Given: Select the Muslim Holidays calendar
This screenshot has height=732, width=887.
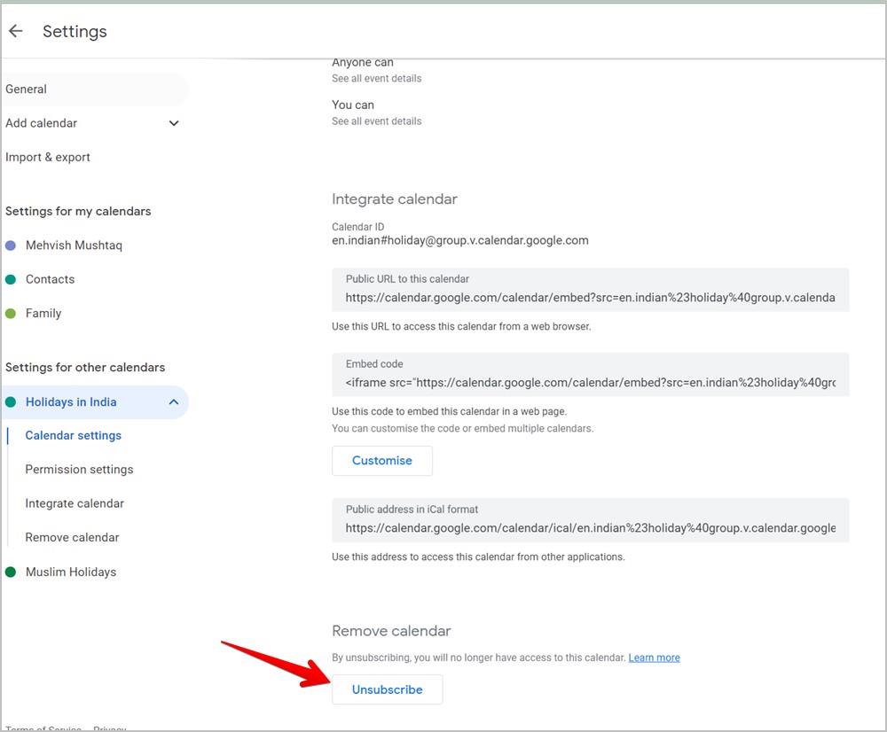Looking at the screenshot, I should tap(71, 572).
